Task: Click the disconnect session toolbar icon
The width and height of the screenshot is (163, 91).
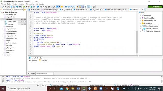Action: 8,7
